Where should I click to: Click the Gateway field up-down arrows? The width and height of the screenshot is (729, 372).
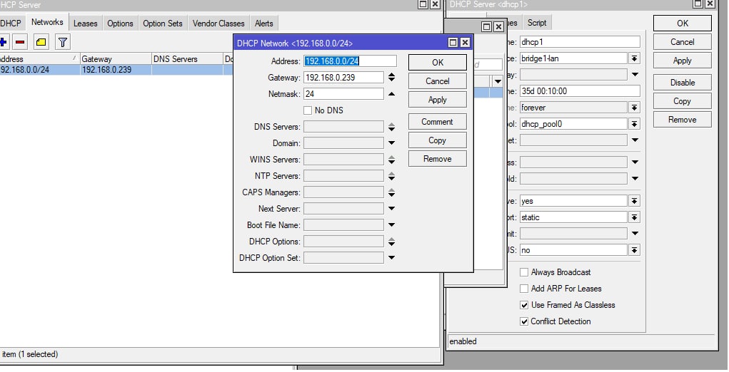coord(391,78)
